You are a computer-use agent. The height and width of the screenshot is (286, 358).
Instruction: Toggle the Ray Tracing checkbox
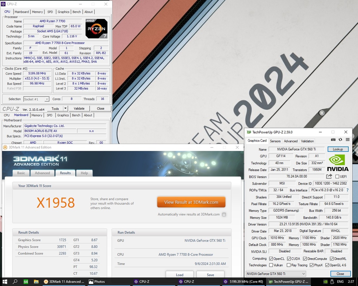[x=289, y=265]
